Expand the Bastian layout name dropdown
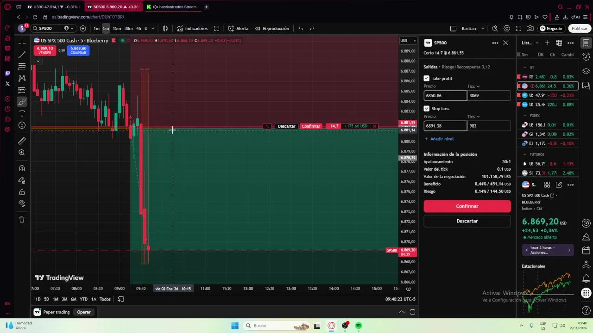The image size is (593, 333). 483,28
